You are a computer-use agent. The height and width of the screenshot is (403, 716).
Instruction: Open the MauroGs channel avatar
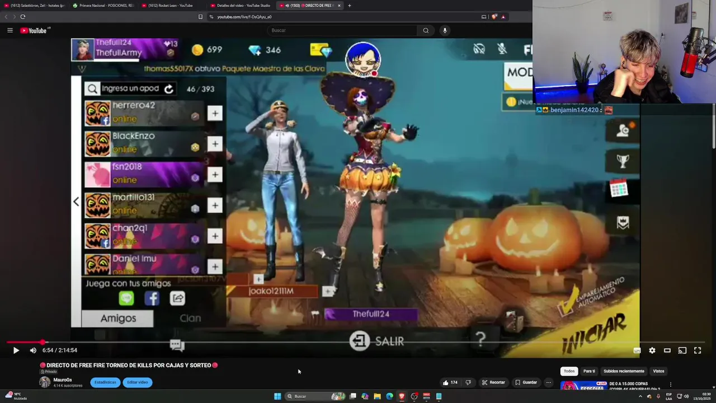pos(45,382)
